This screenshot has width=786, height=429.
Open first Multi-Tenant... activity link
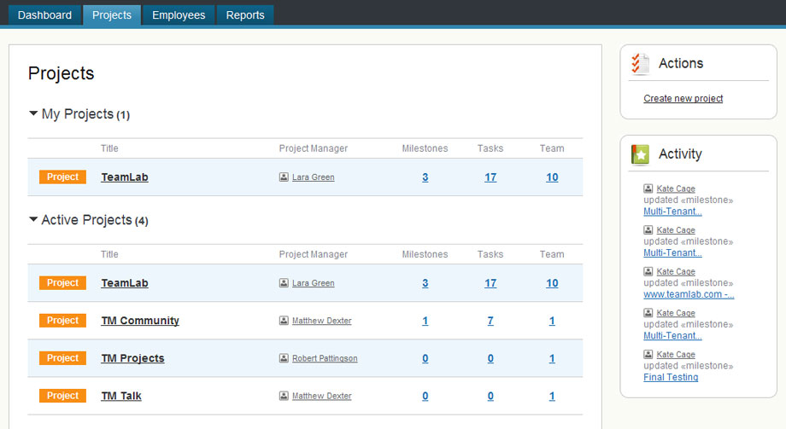tap(672, 212)
